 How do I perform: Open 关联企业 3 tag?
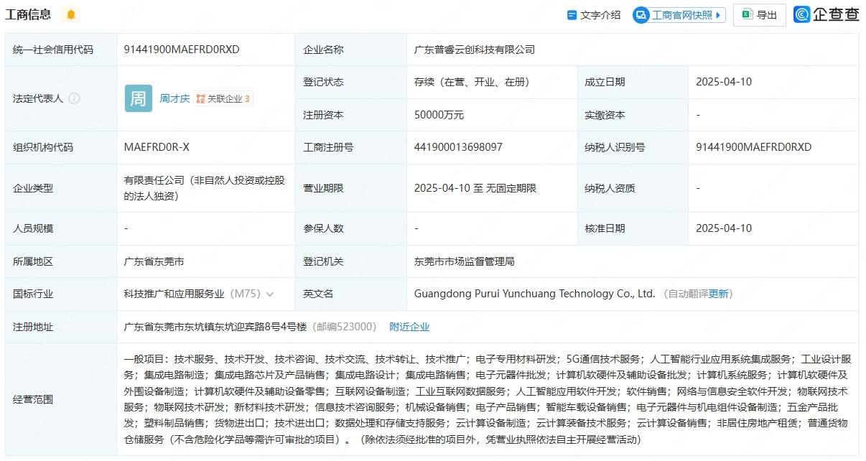pos(223,99)
